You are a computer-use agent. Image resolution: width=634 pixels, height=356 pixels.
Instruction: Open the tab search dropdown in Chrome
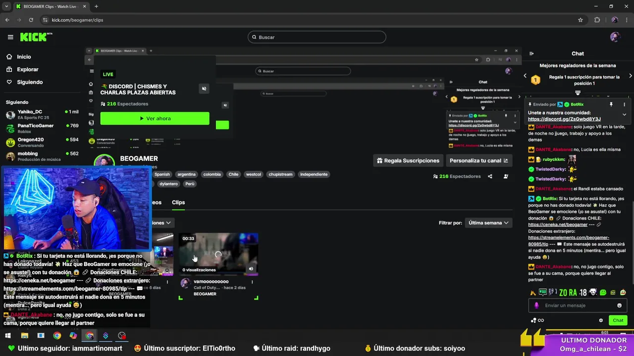tap(6, 6)
